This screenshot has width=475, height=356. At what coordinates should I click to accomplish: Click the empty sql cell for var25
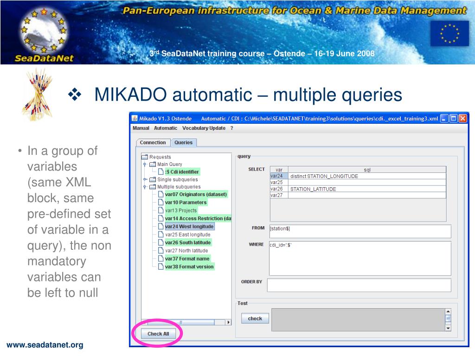click(x=367, y=182)
